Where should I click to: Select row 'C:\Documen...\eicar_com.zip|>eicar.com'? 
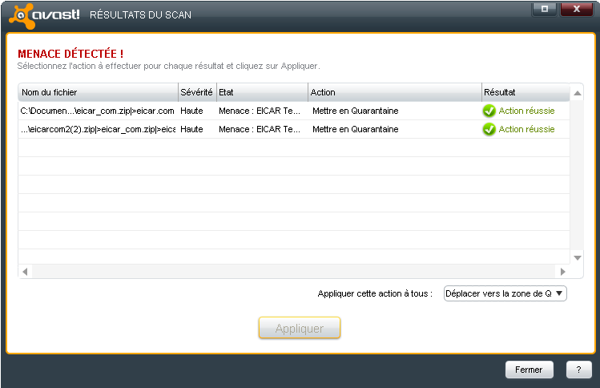click(294, 111)
